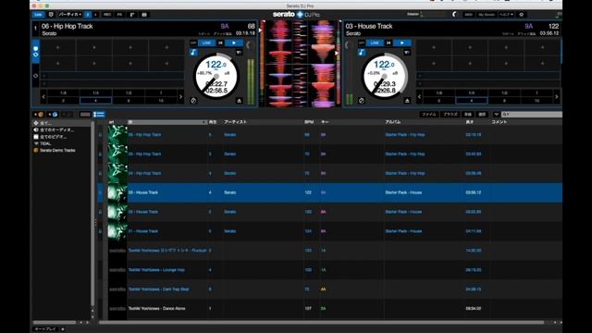Click the crescent icon beside the Master knob
Screen dimensions: 592x333
[454, 15]
